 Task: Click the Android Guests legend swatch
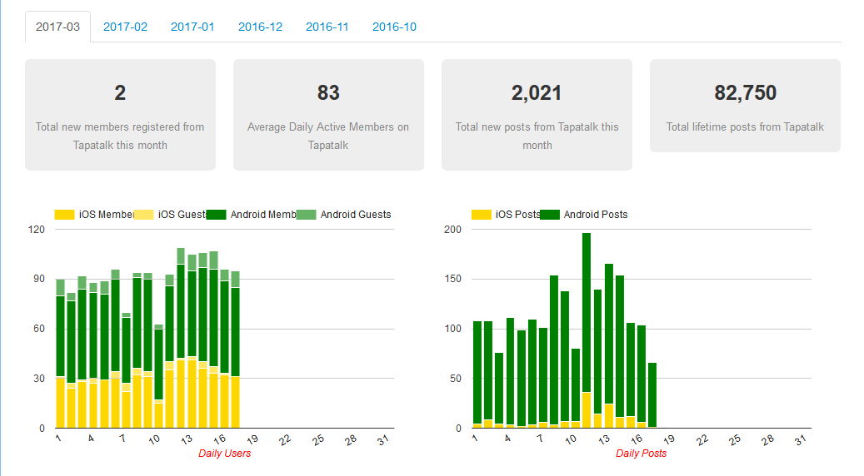point(306,215)
